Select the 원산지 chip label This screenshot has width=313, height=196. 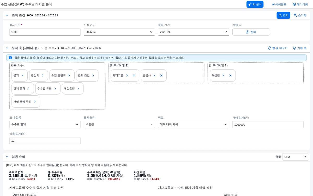[x=35, y=75]
